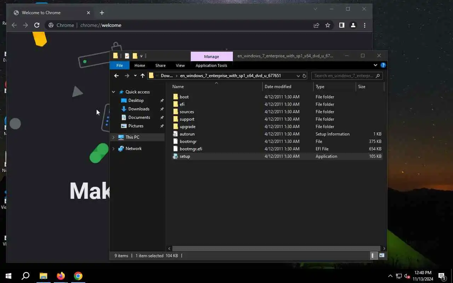
Task: Switch to large icons view in the status bar
Action: click(x=382, y=255)
